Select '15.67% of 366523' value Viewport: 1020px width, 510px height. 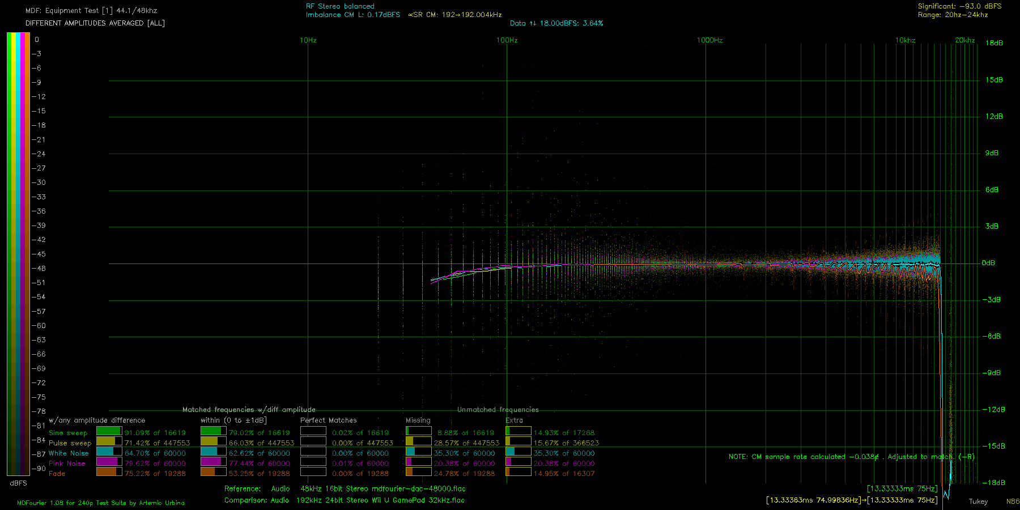coord(566,443)
